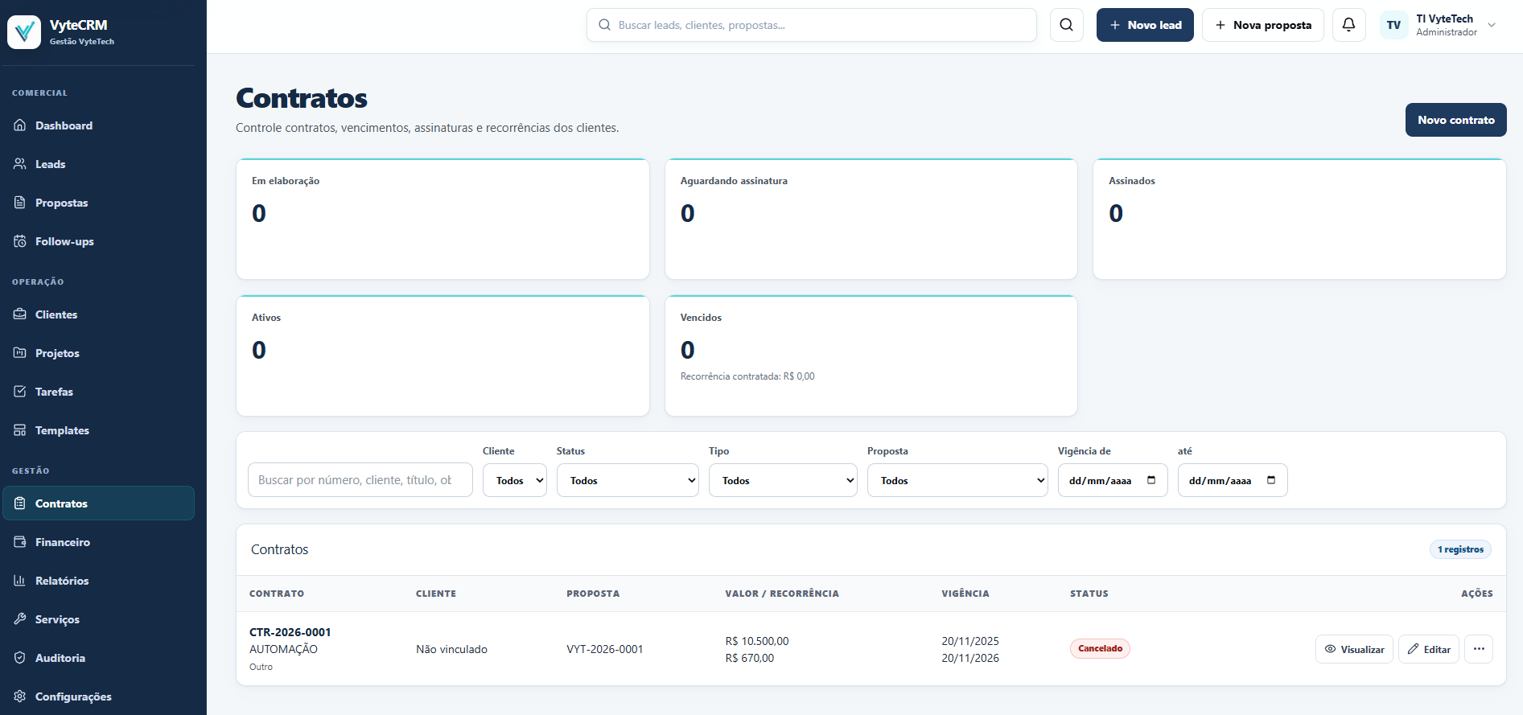
Task: Click the Leads people icon in sidebar
Action: click(x=20, y=164)
